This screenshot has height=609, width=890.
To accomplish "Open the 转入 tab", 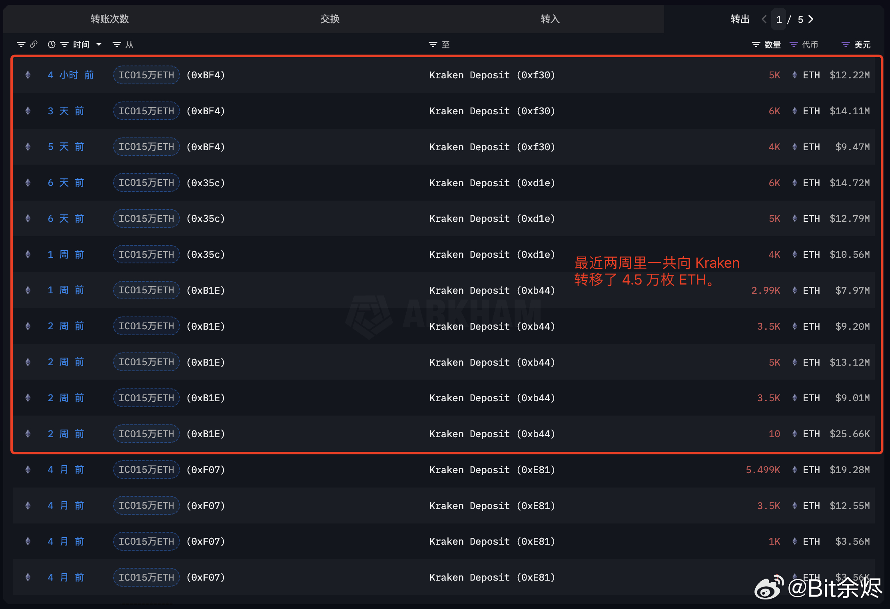I will [550, 19].
